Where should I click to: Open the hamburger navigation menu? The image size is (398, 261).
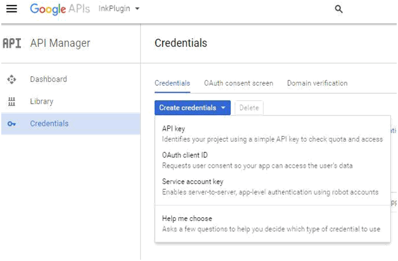(x=11, y=9)
